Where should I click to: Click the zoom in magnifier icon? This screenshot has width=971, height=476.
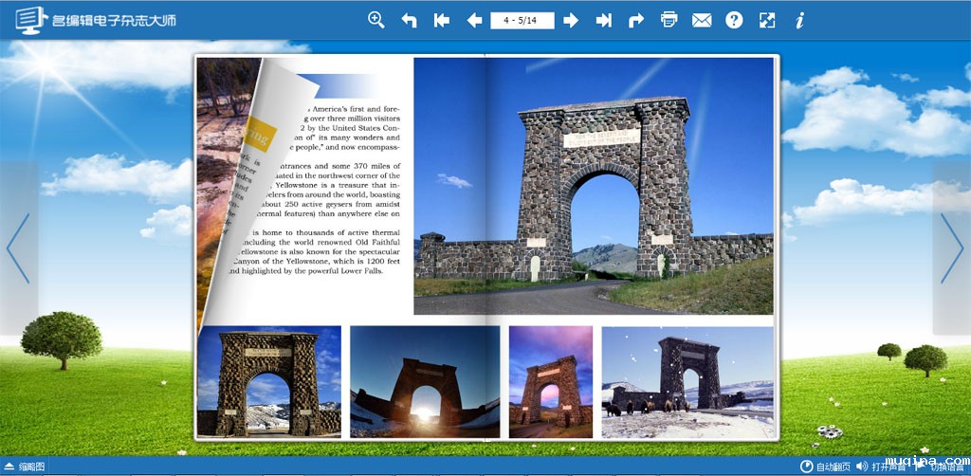point(376,20)
